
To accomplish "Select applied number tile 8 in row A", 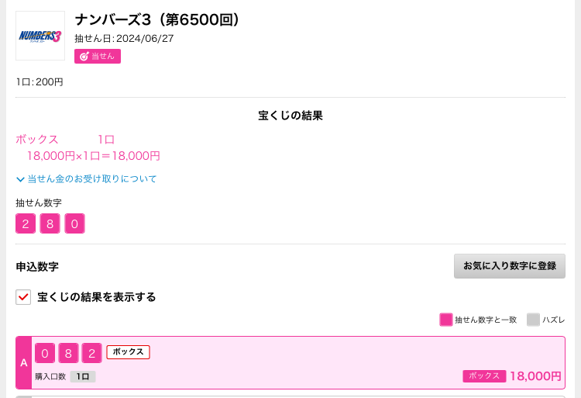I will point(68,353).
